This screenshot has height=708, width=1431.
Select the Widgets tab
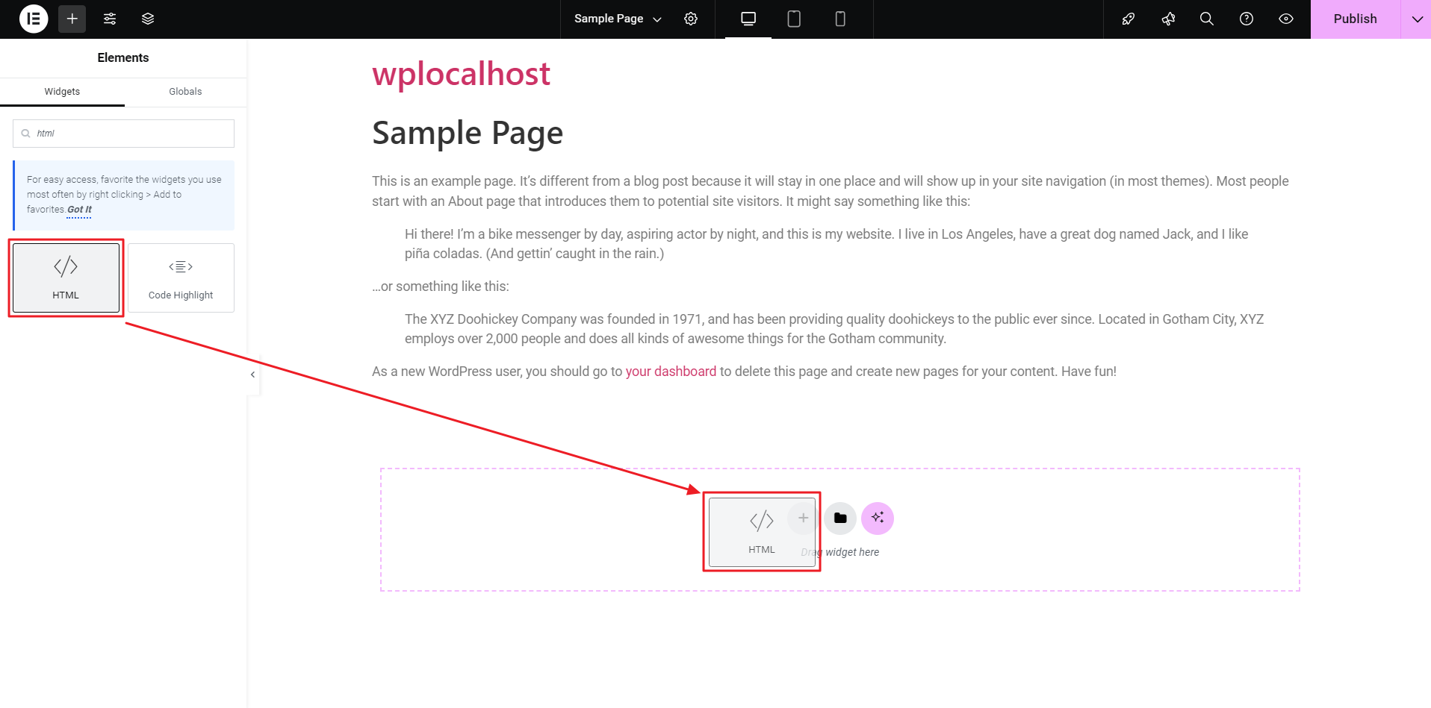(62, 92)
